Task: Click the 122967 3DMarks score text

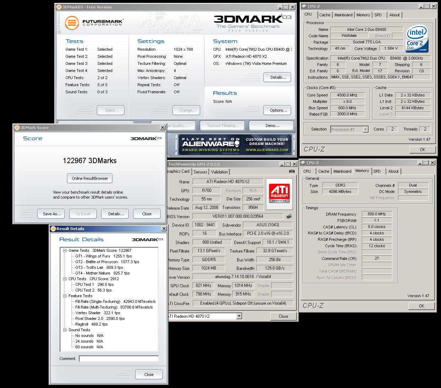Action: pyautogui.click(x=90, y=161)
